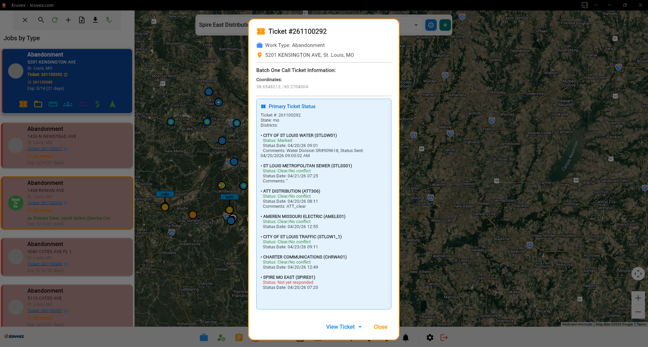Click CITY OF ST LOUIS WATER (STLOW01)

point(300,135)
